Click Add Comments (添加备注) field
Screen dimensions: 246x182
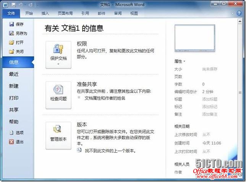click(x=210, y=114)
